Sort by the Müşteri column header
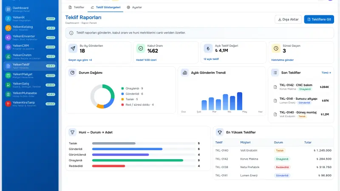 [x=245, y=143]
